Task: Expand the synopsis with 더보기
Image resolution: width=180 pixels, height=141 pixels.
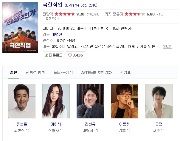Action: (167, 47)
